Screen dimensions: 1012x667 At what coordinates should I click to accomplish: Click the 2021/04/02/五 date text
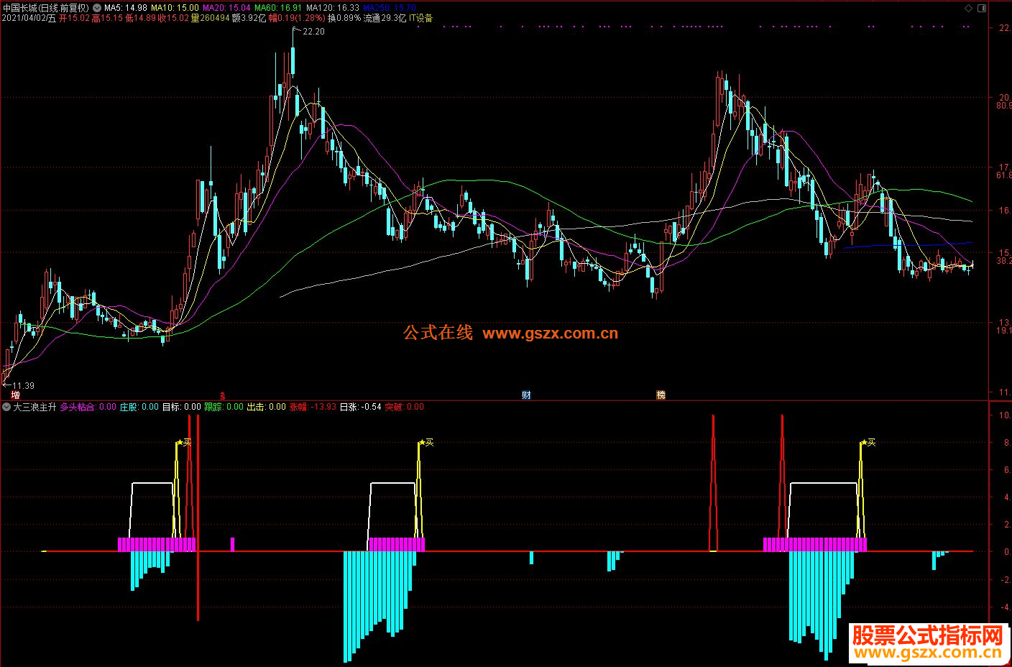pyautogui.click(x=29, y=18)
